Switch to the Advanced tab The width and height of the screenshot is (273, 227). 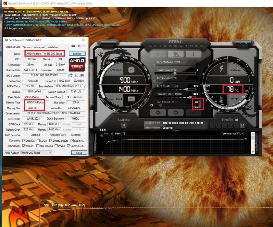[x=40, y=47]
